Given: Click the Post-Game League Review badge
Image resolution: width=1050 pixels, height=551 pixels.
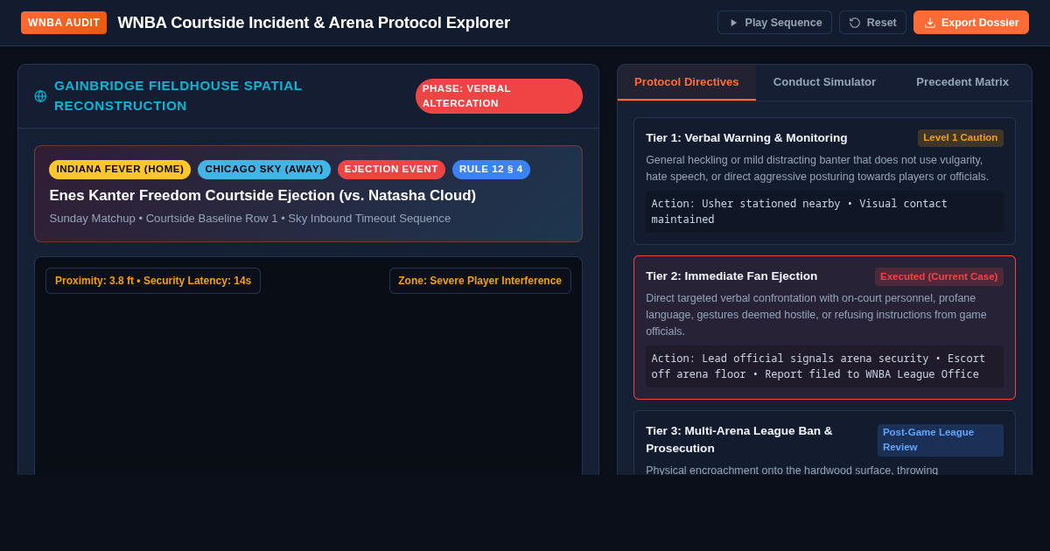Looking at the screenshot, I should coord(941,440).
